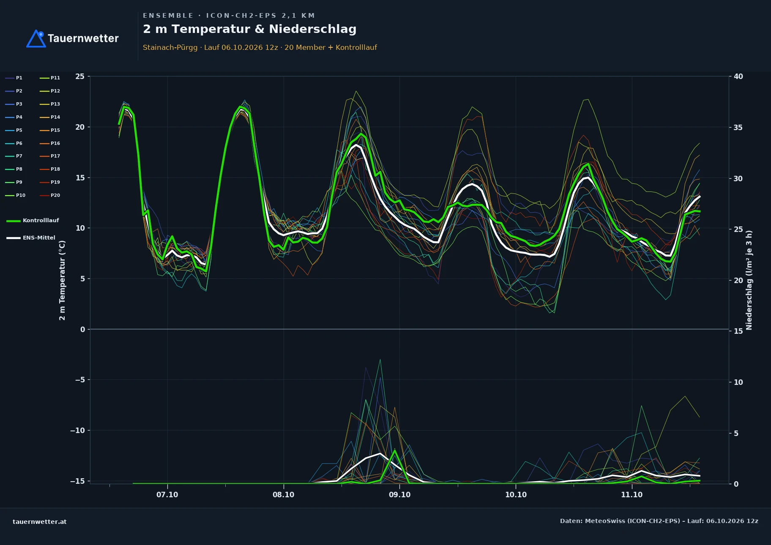The width and height of the screenshot is (771, 545).
Task: Click the 35 precipitation axis tick
Action: [x=738, y=128]
